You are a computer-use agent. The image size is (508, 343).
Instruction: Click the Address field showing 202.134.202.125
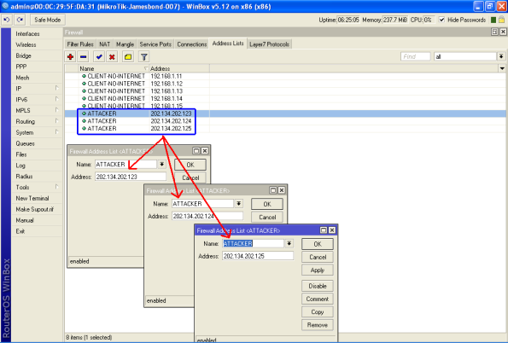click(x=258, y=256)
